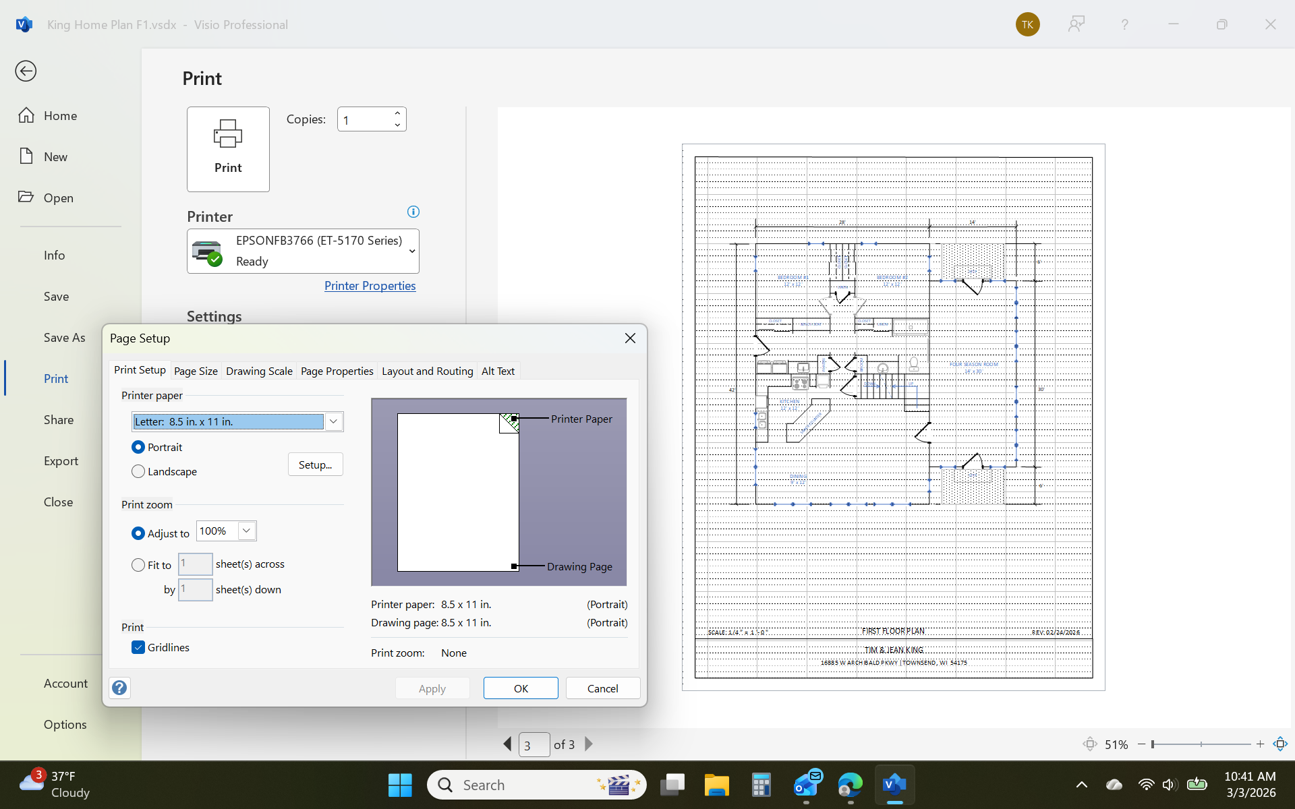Viewport: 1295px width, 809px height.
Task: Click the preview zoom slider track
Action: [1221, 744]
